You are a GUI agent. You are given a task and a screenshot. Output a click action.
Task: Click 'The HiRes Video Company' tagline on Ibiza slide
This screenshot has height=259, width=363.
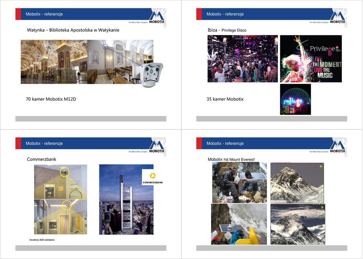[319, 22]
